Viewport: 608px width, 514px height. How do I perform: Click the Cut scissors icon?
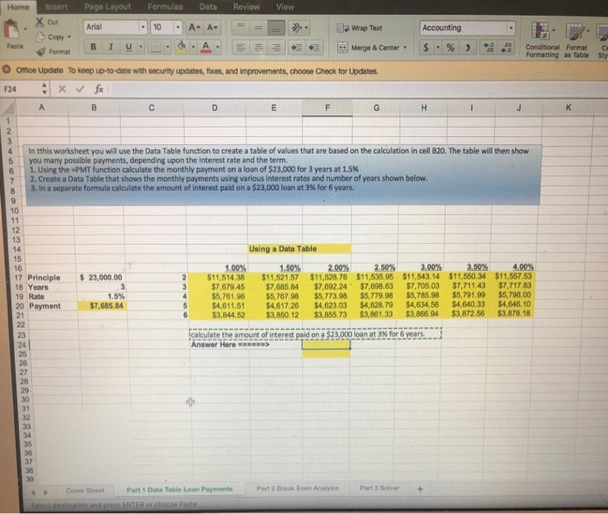40,22
